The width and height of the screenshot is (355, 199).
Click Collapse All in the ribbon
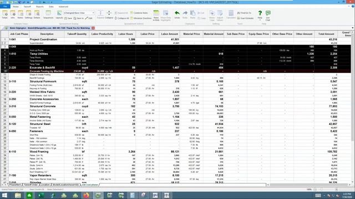click(x=122, y=18)
